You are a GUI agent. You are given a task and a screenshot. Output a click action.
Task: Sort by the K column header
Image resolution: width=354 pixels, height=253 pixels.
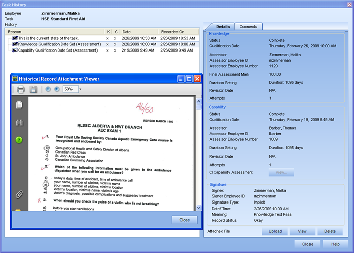coord(108,32)
